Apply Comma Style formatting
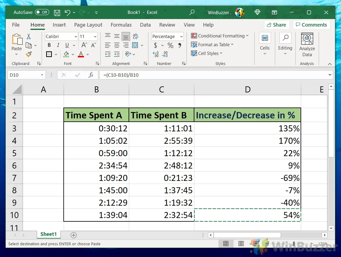The width and height of the screenshot is (341, 257). [x=179, y=45]
